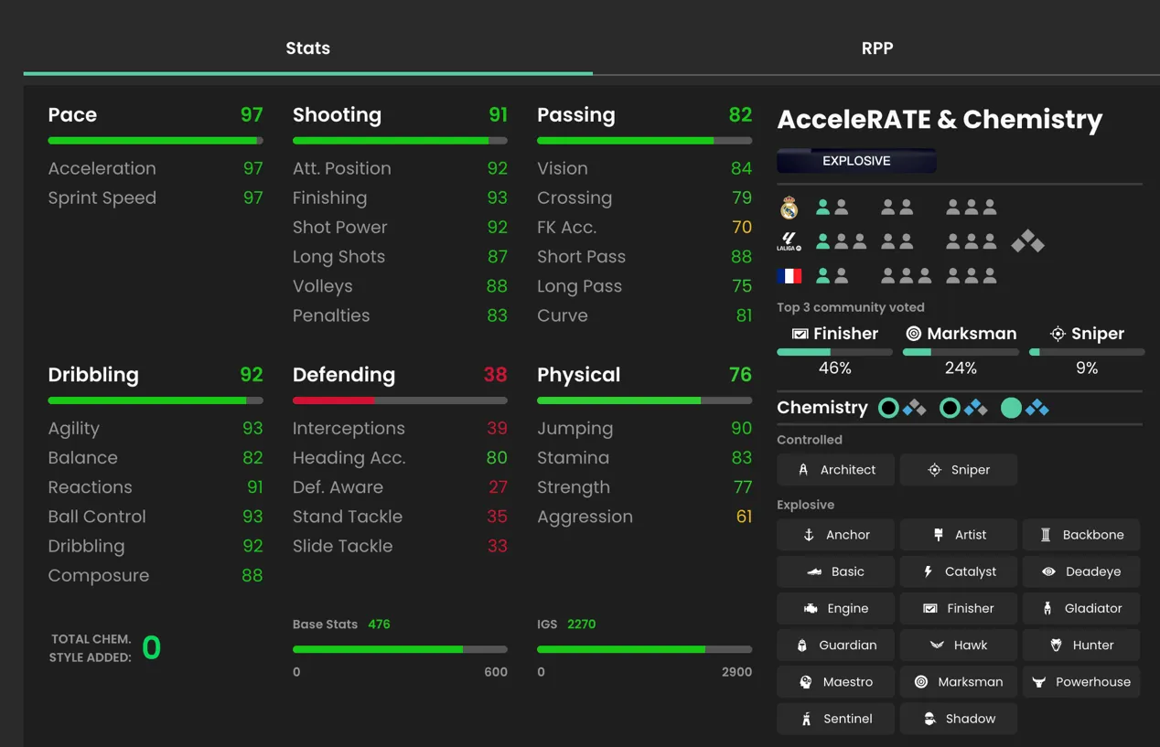Select the one-diamond chemistry level circle
Screen dimensions: 1160x747
click(888, 408)
